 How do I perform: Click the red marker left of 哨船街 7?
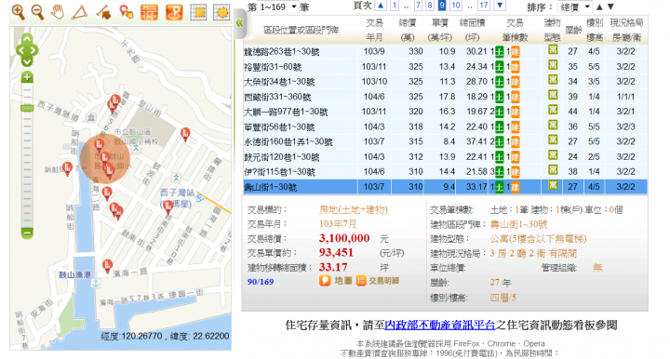(x=67, y=169)
